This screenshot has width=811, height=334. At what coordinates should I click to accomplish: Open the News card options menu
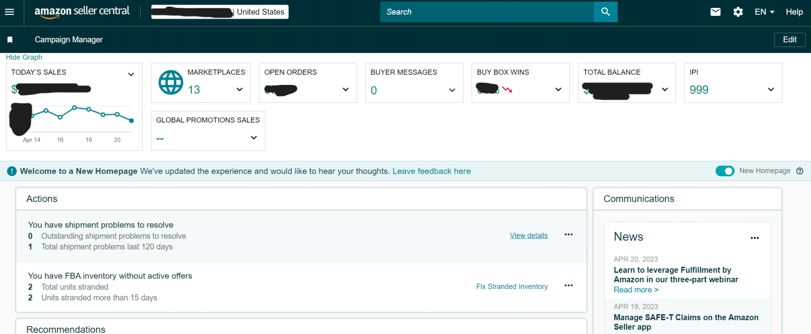[x=755, y=238]
